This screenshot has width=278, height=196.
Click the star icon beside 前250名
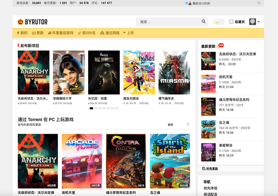[x=80, y=33]
